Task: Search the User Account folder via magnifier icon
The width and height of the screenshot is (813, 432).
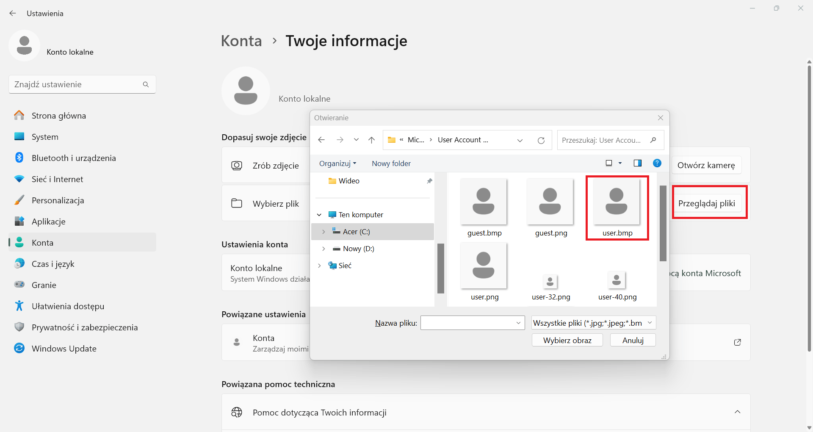Action: [x=653, y=140]
